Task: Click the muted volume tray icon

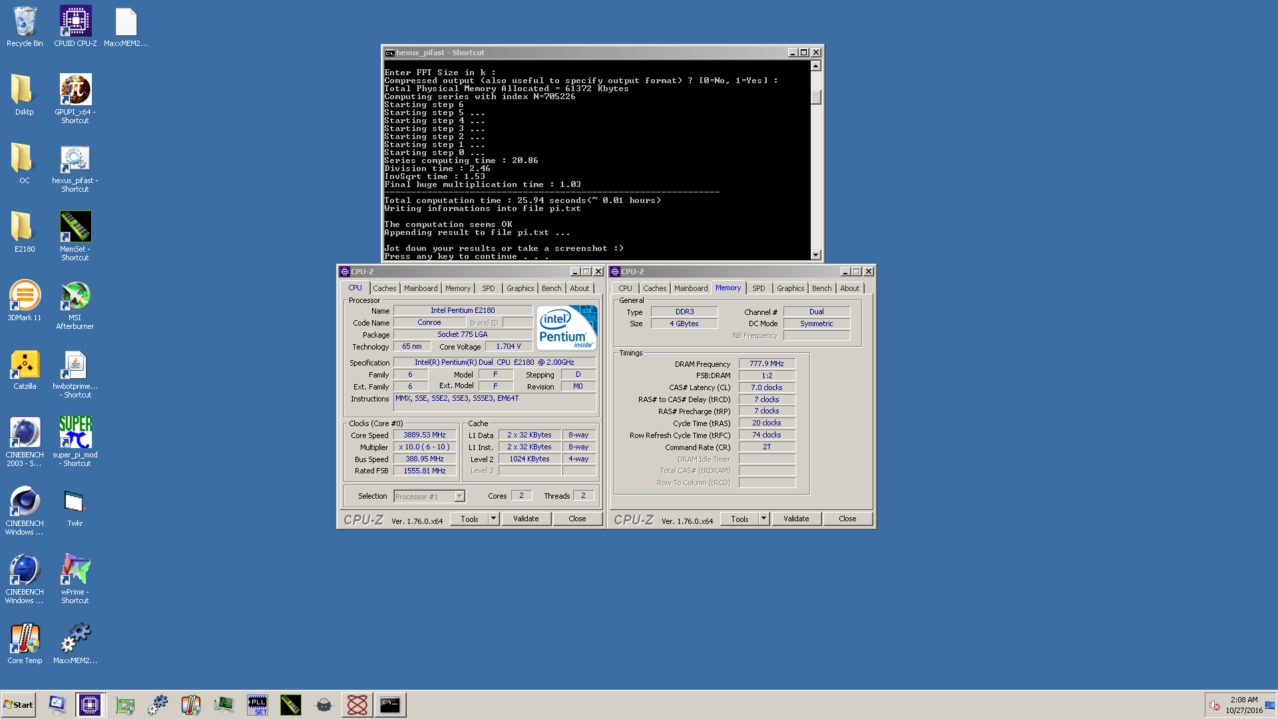Action: tap(1215, 705)
